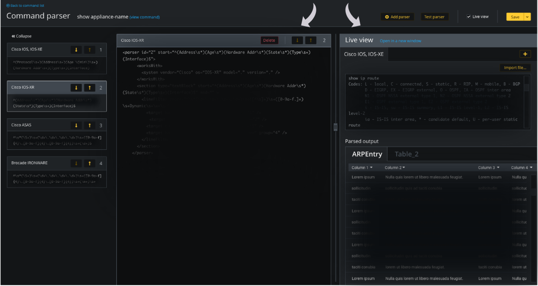Click the Test parser button
Screen dimensions: 538x286
coord(434,17)
